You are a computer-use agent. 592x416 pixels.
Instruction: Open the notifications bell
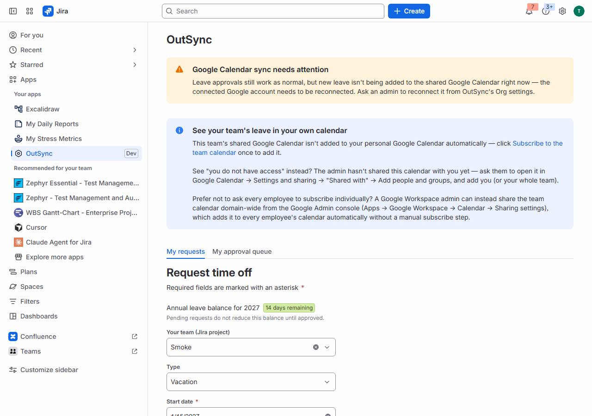tap(529, 11)
